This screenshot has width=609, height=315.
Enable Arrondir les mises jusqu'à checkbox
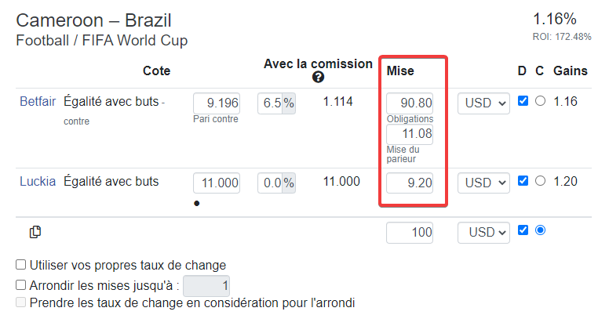(x=20, y=285)
